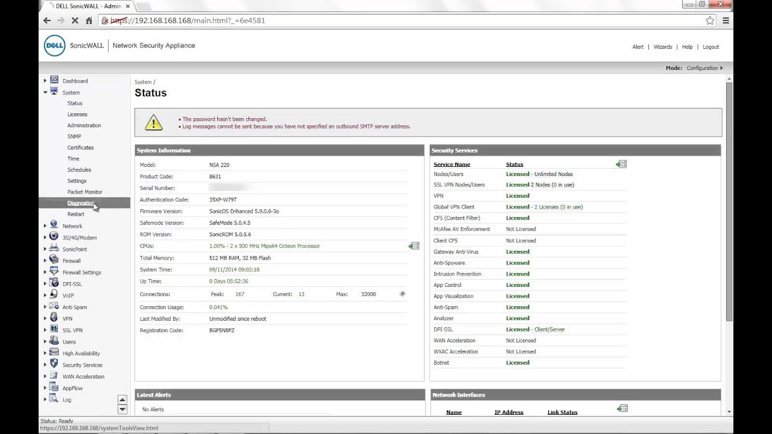Click the Alert link in header

click(x=638, y=47)
